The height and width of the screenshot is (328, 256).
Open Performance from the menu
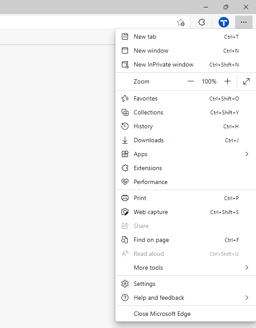[185, 182]
